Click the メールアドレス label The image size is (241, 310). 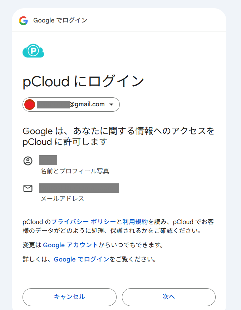tap(62, 199)
